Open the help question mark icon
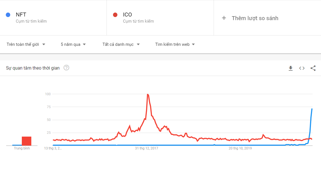 coord(66,68)
